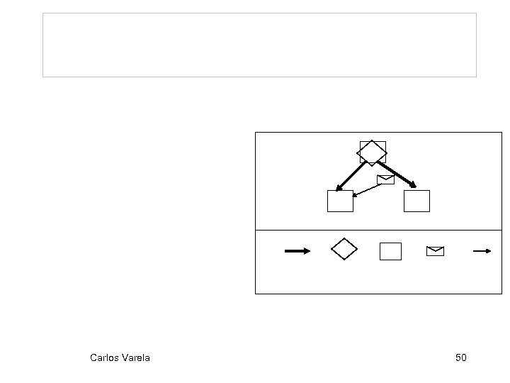Click the diamond shape in the legend row
The height and width of the screenshot is (383, 510).
tap(344, 250)
